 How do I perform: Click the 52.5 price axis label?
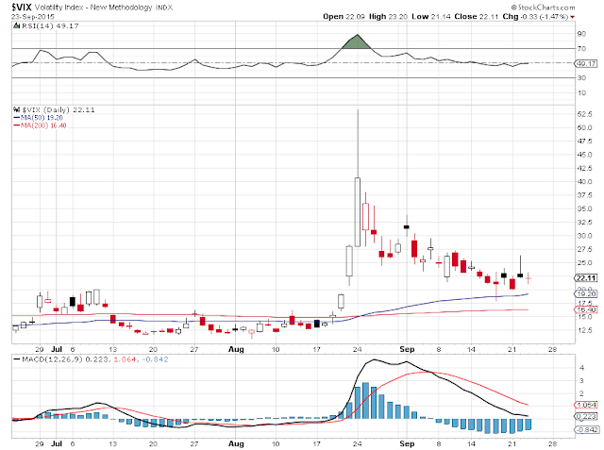click(x=584, y=114)
